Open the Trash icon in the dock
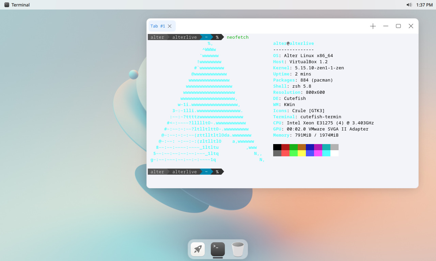The image size is (436, 261). pyautogui.click(x=238, y=249)
